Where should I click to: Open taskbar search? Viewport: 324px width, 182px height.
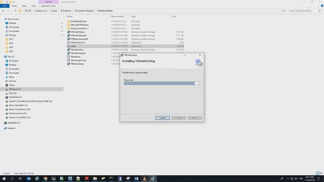[12, 178]
